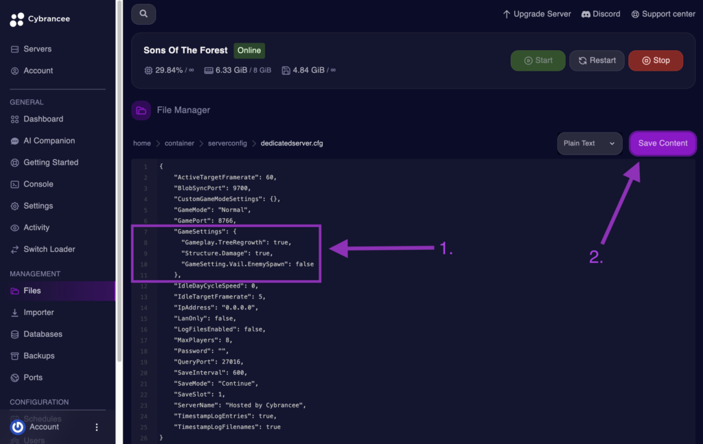The image size is (703, 444).
Task: Open the Backups page
Action: coord(39,355)
